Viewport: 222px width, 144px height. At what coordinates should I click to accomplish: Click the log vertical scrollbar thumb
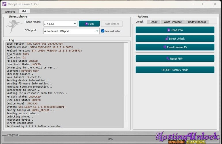(x=126, y=109)
